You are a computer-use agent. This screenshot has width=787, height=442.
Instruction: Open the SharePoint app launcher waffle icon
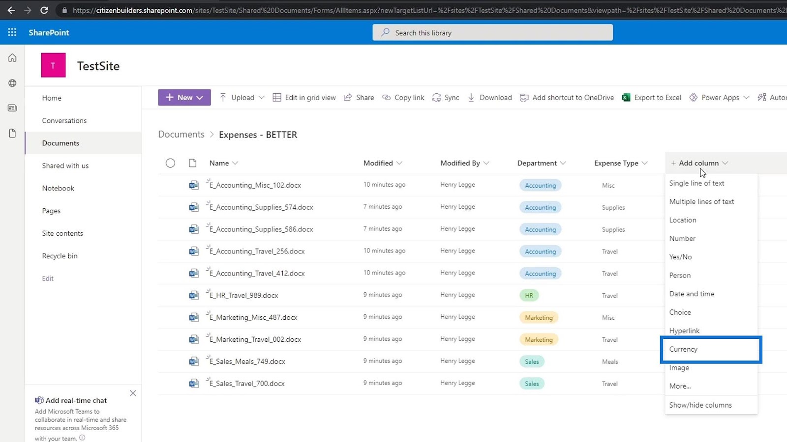(12, 32)
